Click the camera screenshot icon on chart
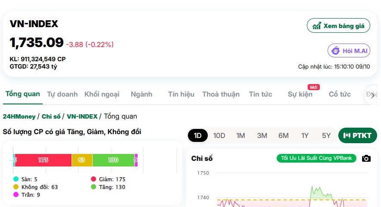Image resolution: width=381 pixels, height=207 pixels. click(x=366, y=159)
